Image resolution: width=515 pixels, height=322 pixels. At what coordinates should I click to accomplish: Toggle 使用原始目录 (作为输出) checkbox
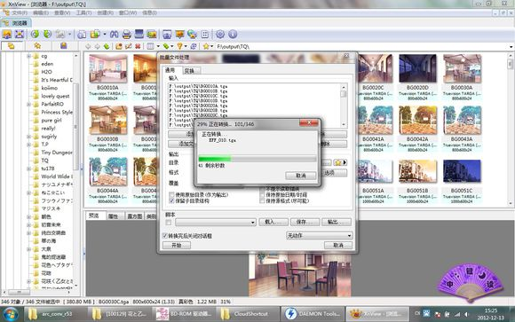[171, 194]
